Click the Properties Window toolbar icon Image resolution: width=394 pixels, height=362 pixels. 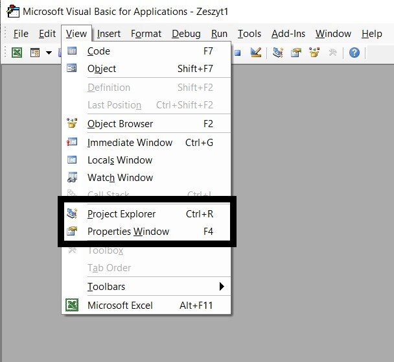(x=296, y=53)
